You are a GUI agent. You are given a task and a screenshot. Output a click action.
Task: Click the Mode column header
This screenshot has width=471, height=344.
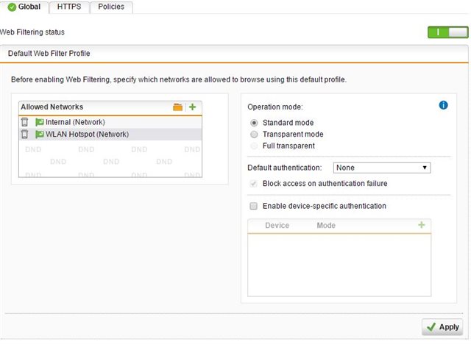point(326,226)
